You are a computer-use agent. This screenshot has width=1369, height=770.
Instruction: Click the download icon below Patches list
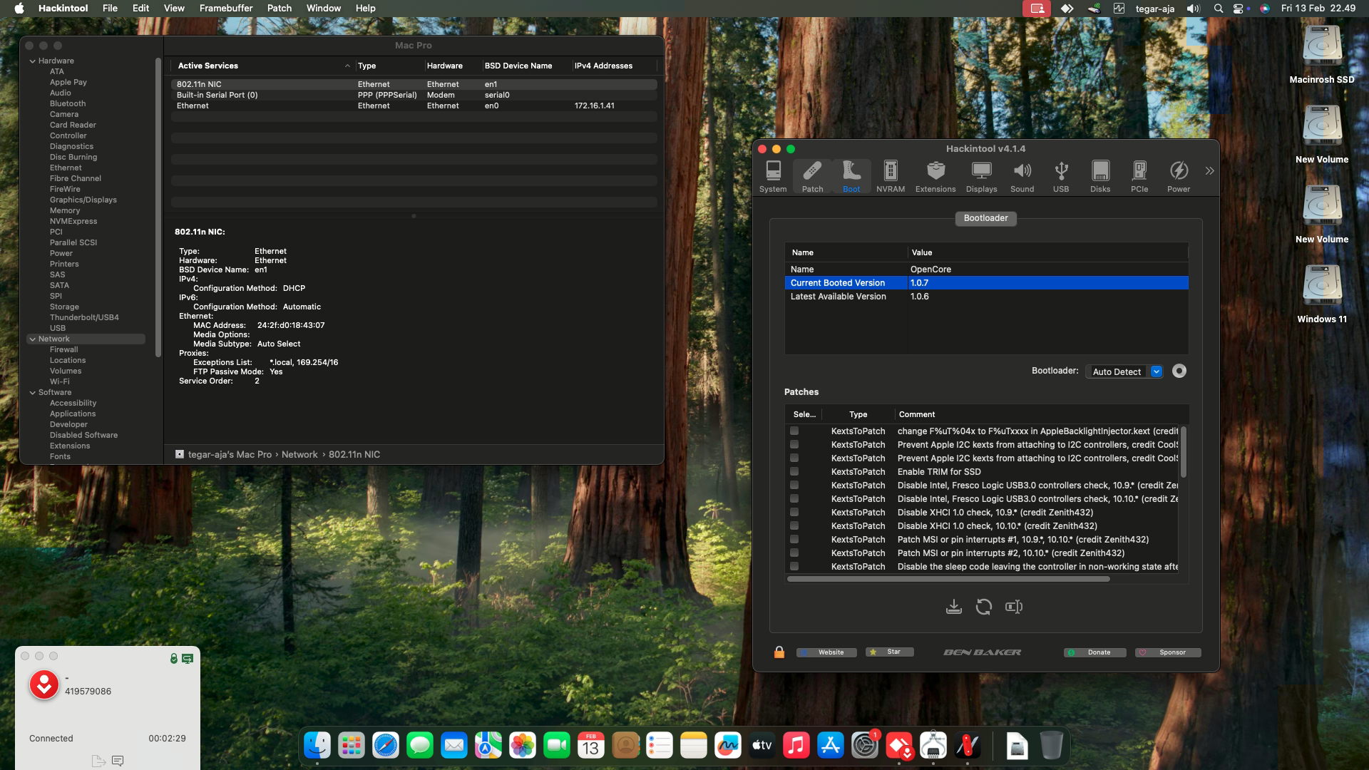(953, 607)
